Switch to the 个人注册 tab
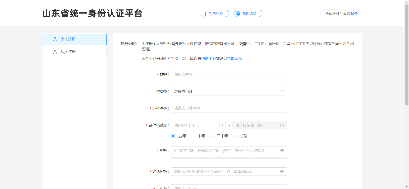Screen dimensions: 409x189 [x=74, y=39]
